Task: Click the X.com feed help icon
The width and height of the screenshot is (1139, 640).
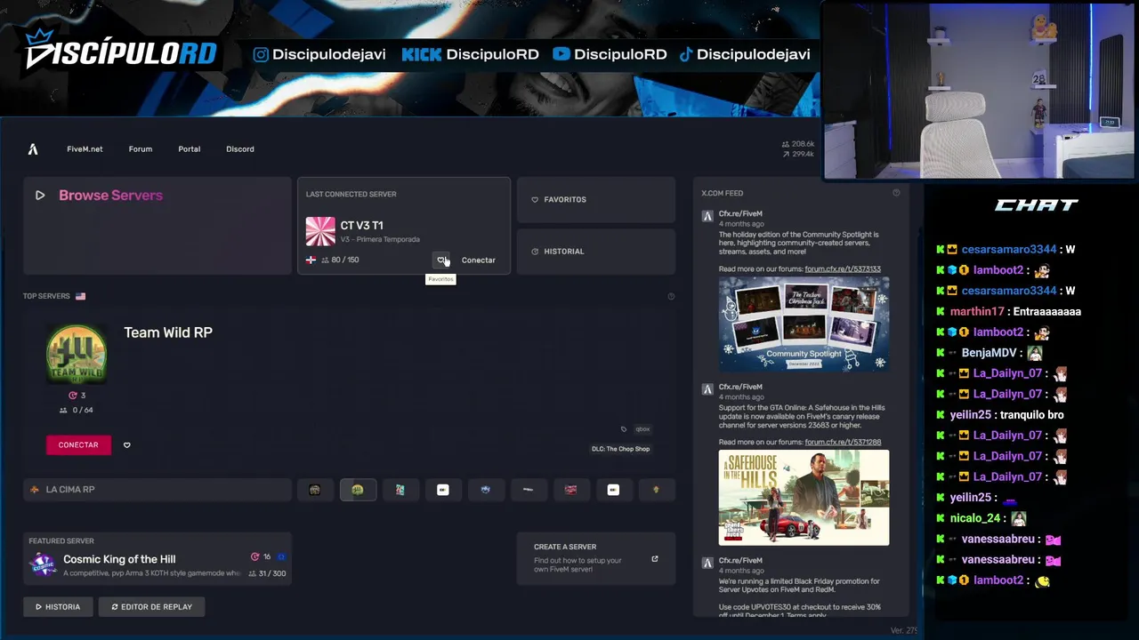Action: point(896,193)
